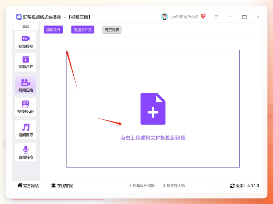The image size is (273, 204).
Task: Click the red VIP diamond icon
Action: tap(203, 16)
